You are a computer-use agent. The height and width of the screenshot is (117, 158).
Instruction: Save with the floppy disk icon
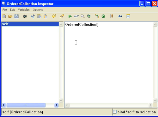coord(16,16)
